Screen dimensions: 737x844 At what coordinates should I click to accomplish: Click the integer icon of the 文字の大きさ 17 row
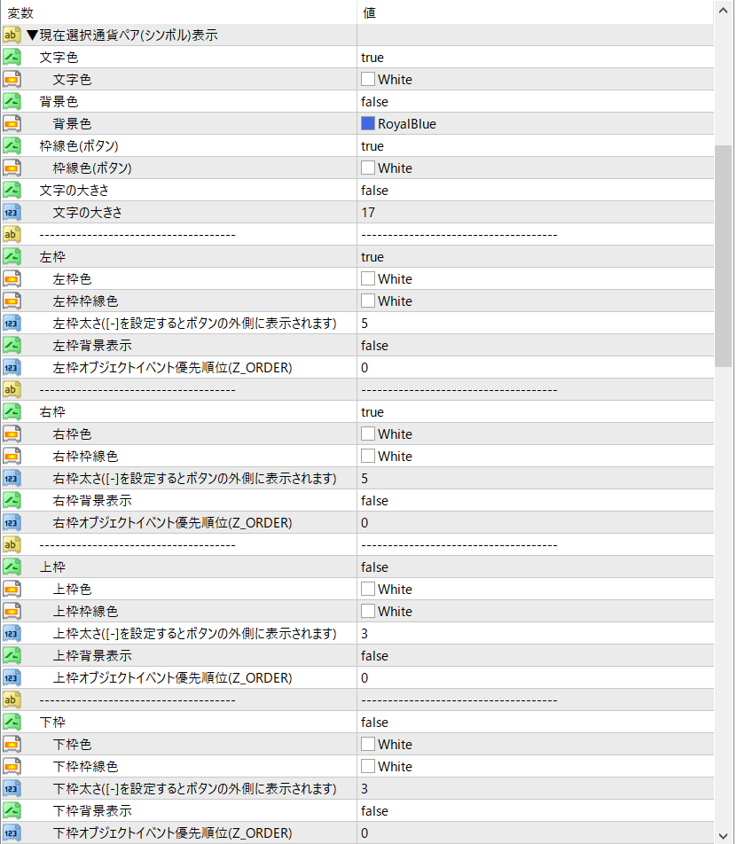(x=12, y=212)
